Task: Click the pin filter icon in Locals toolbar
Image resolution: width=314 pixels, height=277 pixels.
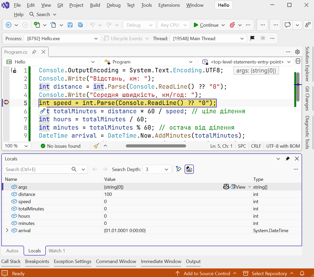Action: pyautogui.click(x=178, y=169)
